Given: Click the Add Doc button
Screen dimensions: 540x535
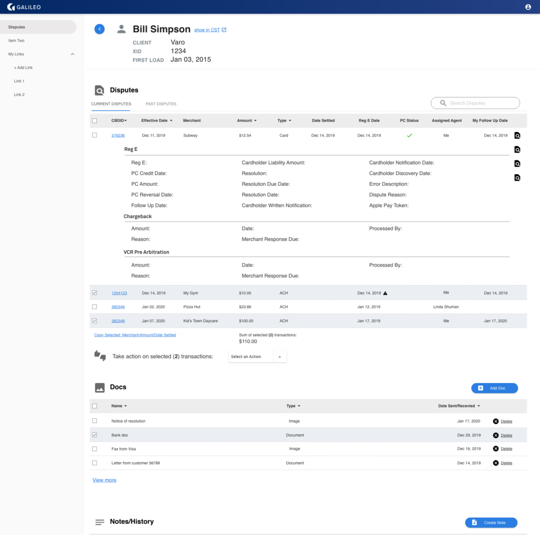Looking at the screenshot, I should [x=494, y=388].
